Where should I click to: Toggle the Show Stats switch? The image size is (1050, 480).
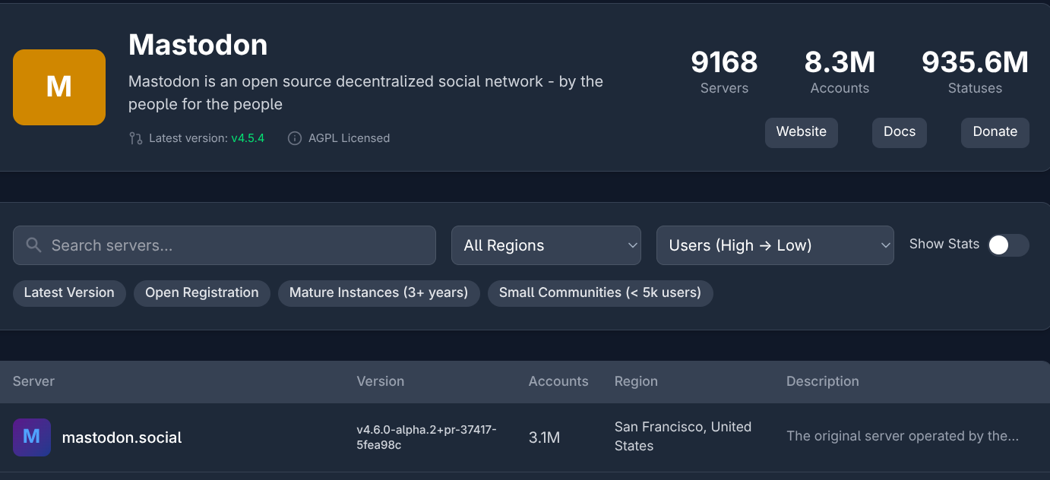tap(1007, 245)
